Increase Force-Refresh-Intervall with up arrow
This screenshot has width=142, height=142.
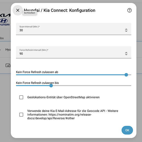click(126, 53)
